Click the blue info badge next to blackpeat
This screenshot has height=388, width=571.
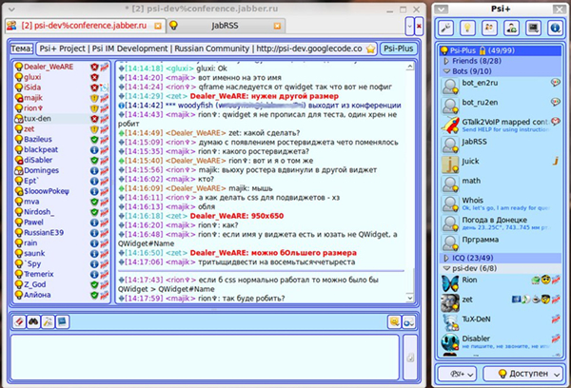click(x=94, y=149)
